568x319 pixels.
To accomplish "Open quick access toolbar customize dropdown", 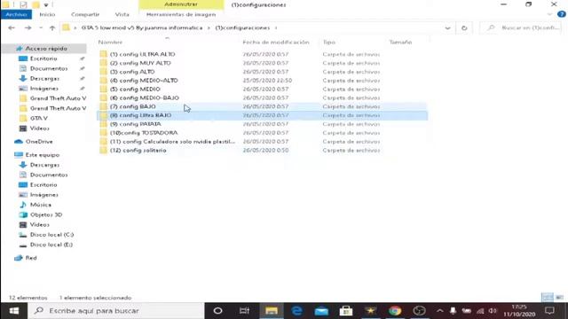I will point(46,4).
